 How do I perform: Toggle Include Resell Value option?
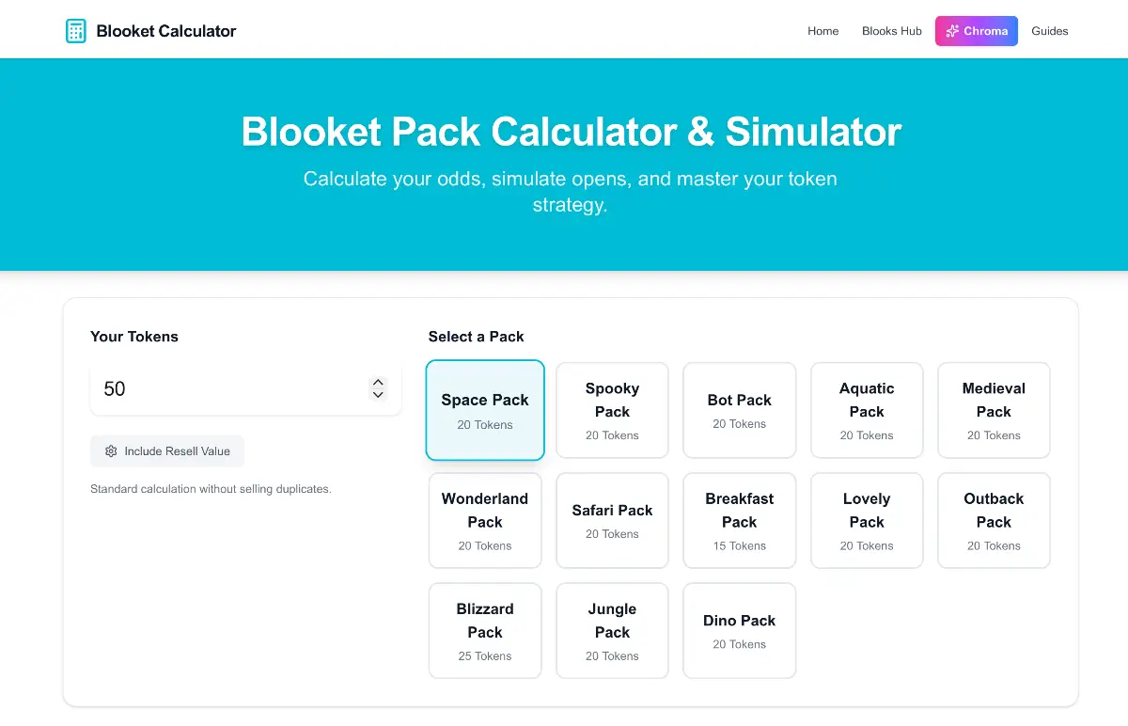pyautogui.click(x=167, y=451)
